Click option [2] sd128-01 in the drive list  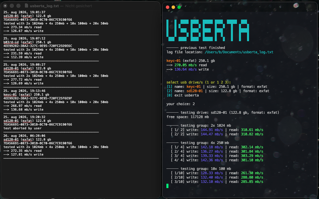[218, 91]
